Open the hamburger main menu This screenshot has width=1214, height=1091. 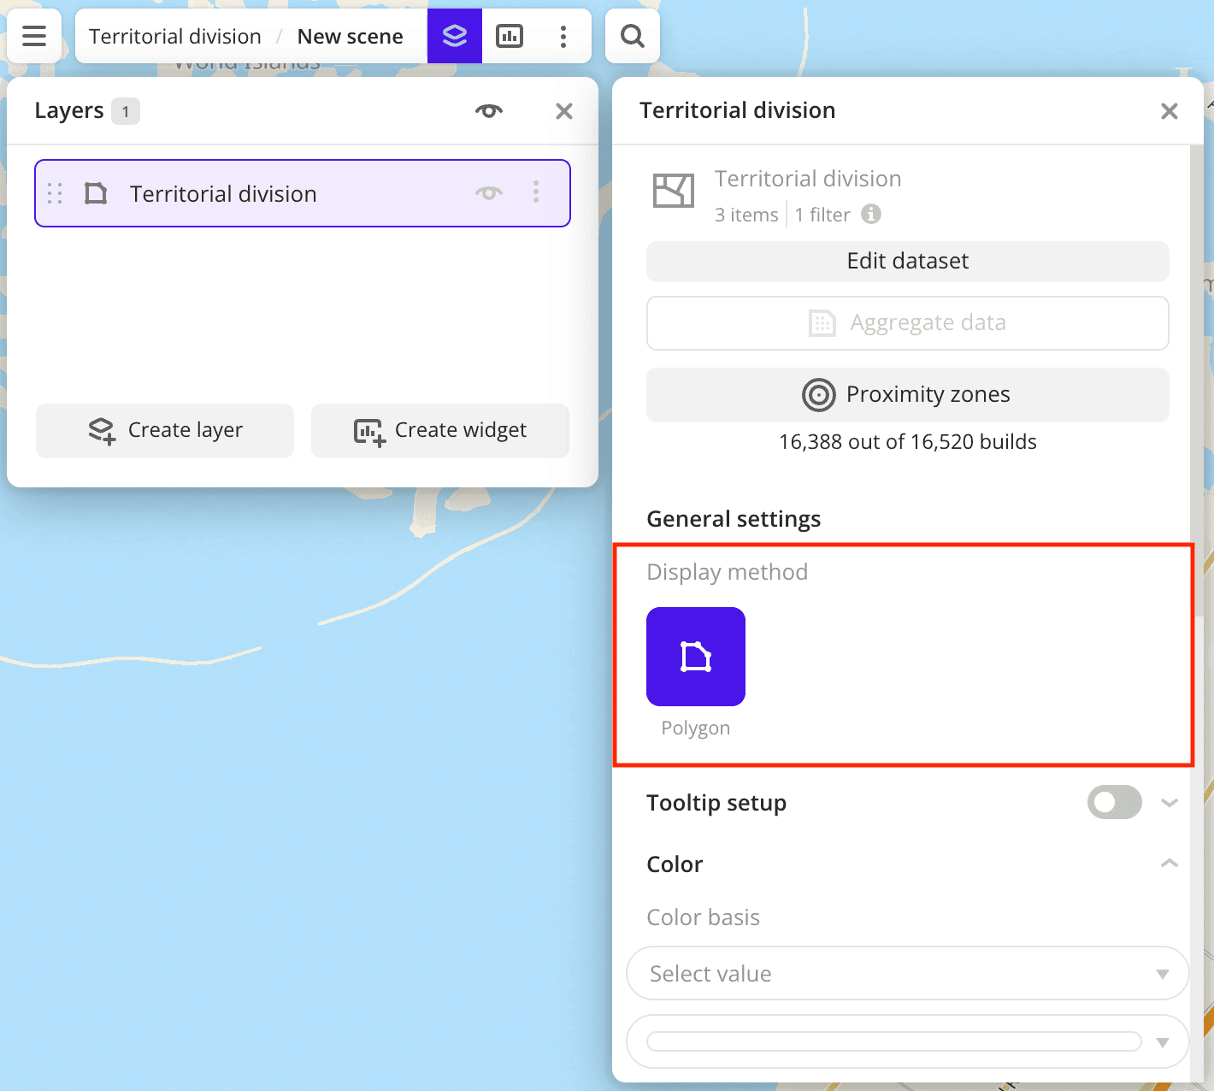[x=34, y=36]
